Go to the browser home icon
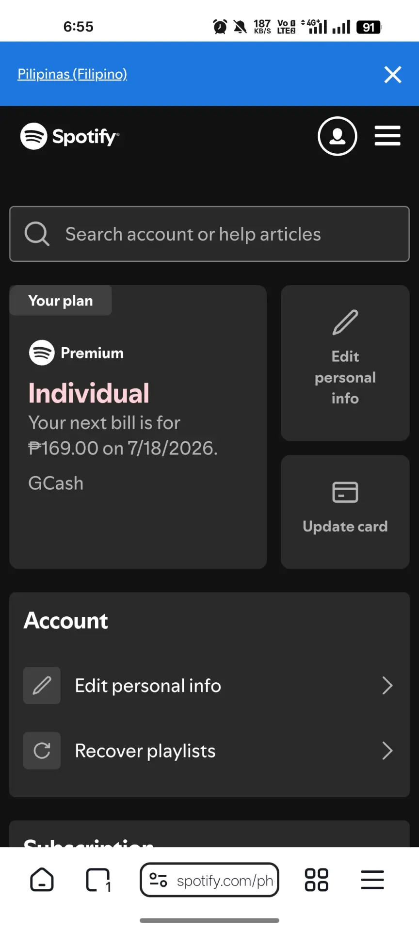This screenshot has height=931, width=419. click(42, 880)
